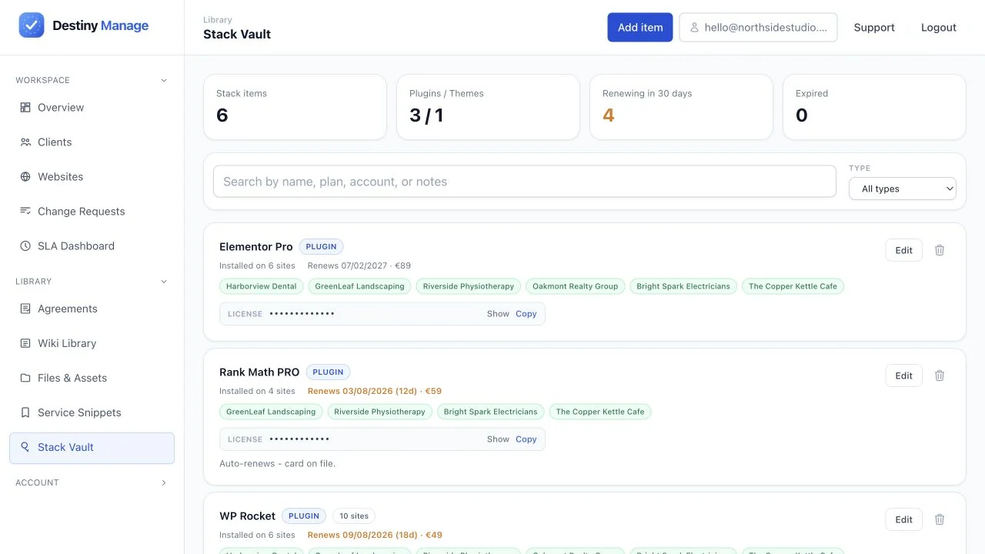985x554 pixels.
Task: Open the All types dropdown
Action: (x=903, y=189)
